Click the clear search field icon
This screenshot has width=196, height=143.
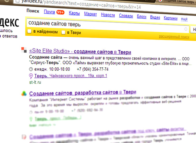tap(186, 29)
